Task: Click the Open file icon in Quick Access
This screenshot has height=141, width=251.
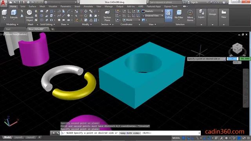Action: coord(15,2)
